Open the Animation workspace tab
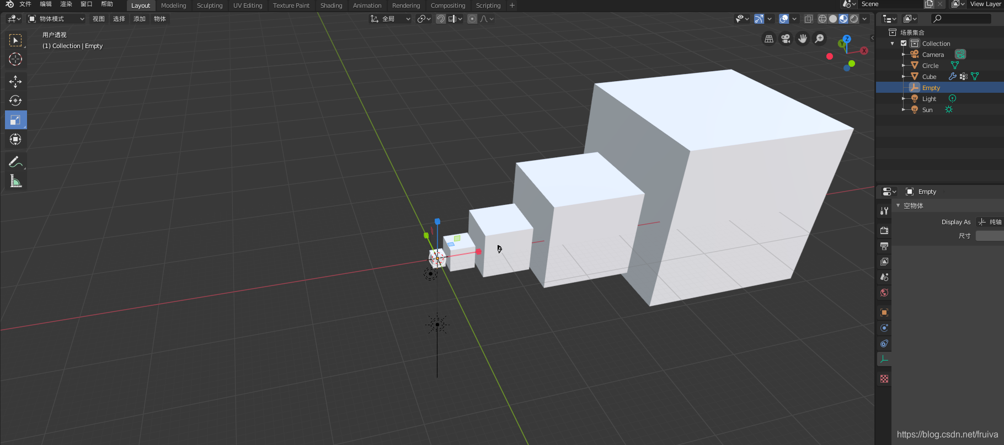 pos(367,6)
